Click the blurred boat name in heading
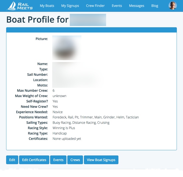 click(88, 20)
